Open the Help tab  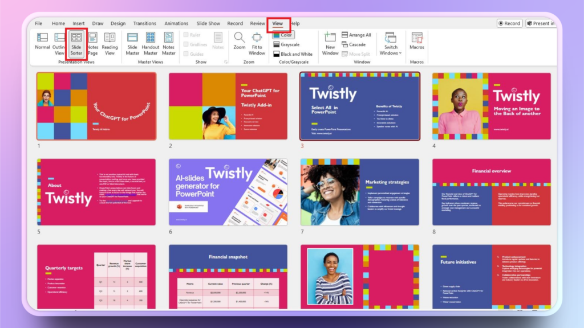(295, 23)
